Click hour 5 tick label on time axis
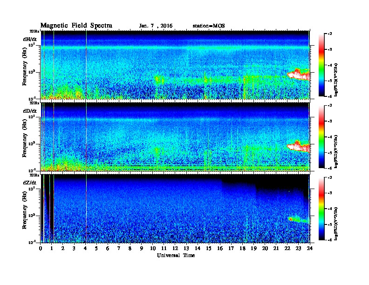Viewport: 369px width, 285px height. 96,248
